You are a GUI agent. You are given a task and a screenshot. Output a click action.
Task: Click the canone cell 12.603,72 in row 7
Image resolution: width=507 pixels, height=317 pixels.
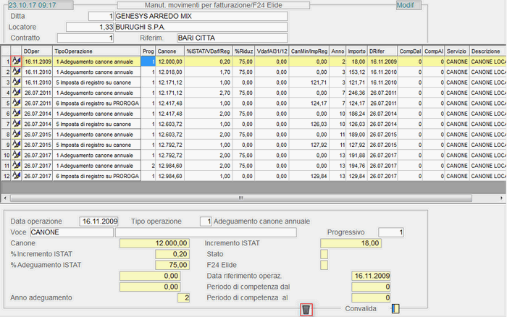[169, 124]
